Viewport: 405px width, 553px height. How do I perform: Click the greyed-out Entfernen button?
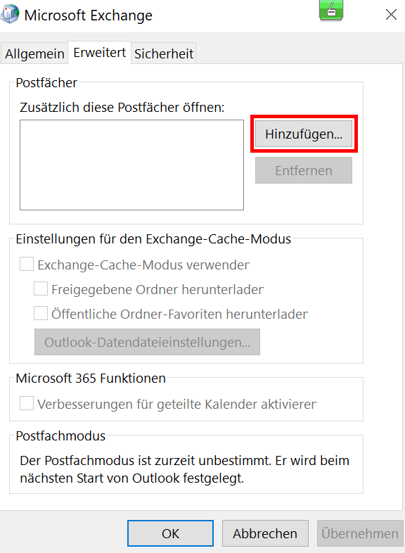pyautogui.click(x=304, y=170)
